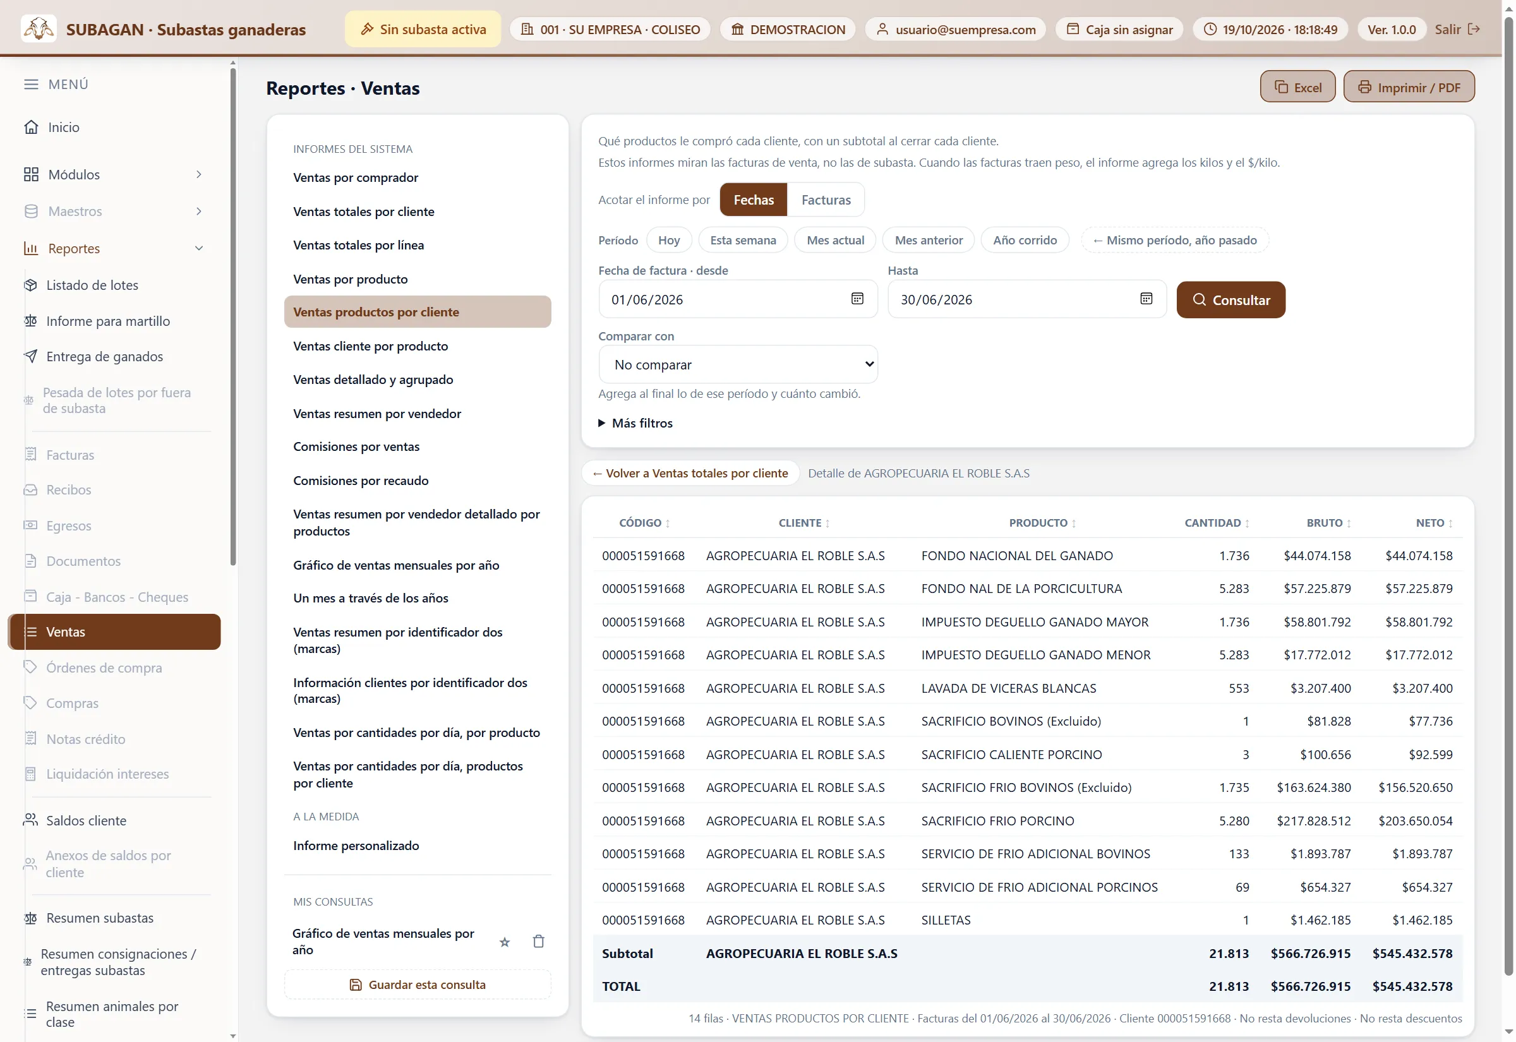Mark saved Gráfico de ventas consulta as favorite
Viewport: 1516px width, 1042px height.
click(x=504, y=942)
